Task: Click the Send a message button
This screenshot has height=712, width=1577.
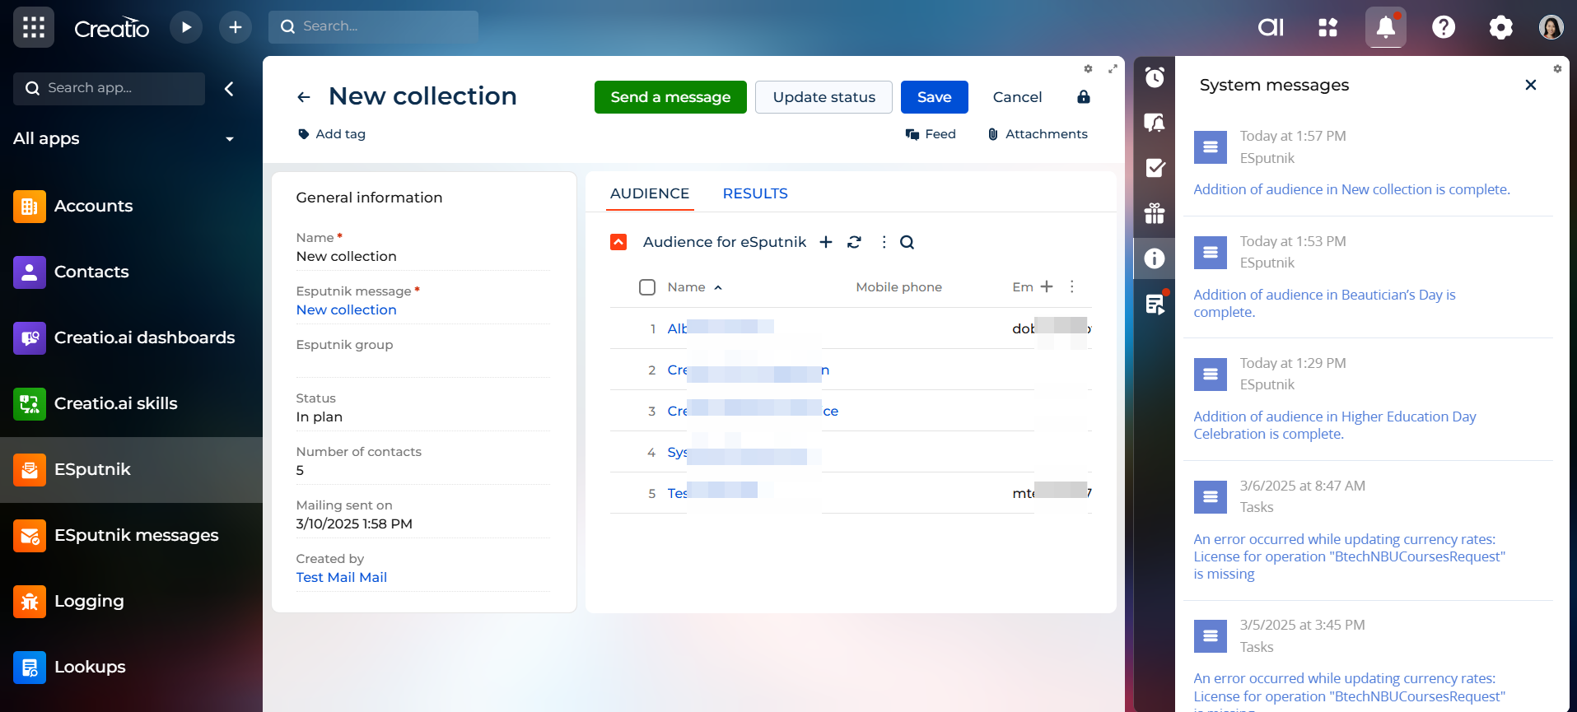Action: click(x=670, y=97)
